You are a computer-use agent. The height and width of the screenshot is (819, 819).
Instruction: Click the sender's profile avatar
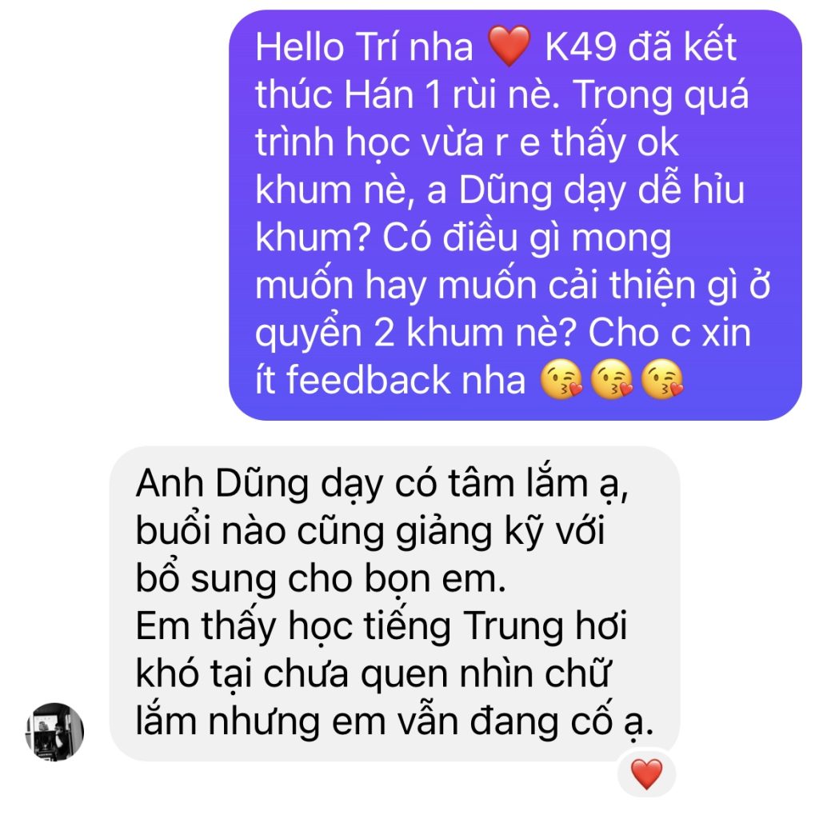[55, 731]
